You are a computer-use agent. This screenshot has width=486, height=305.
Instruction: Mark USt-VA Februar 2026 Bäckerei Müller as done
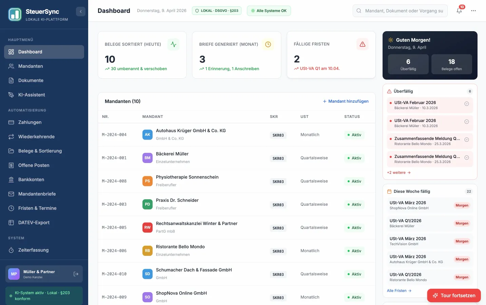pyautogui.click(x=467, y=104)
